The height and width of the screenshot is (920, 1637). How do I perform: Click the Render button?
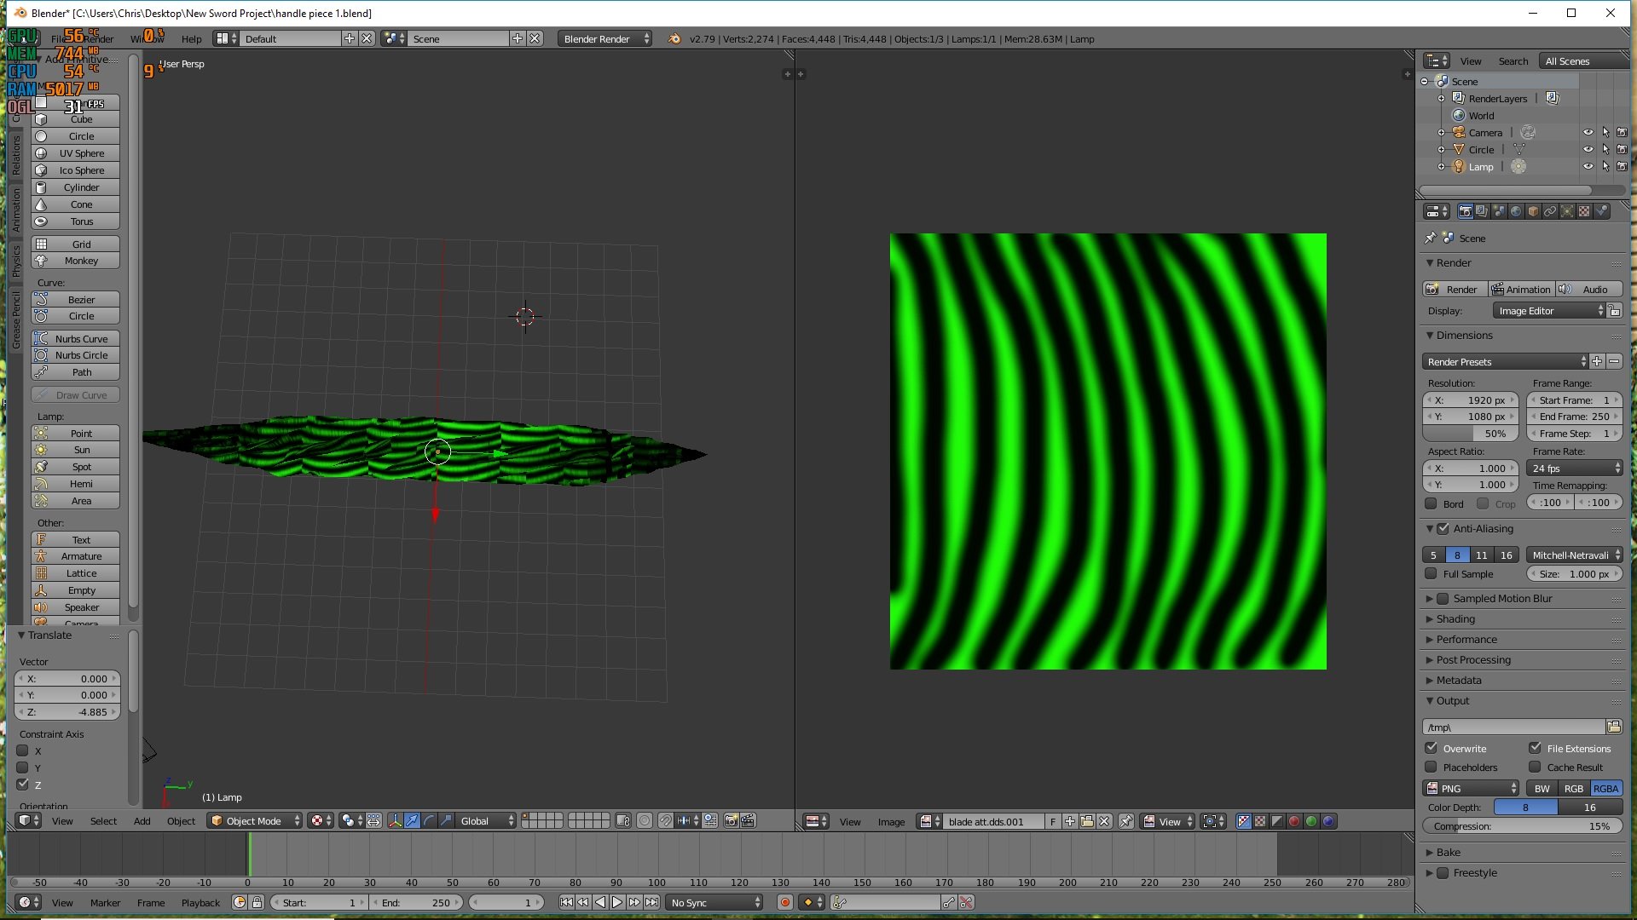pos(1455,290)
